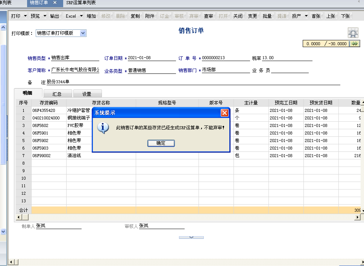Image resolution: width=364 pixels, height=266 pixels.
Task: Click the 投产 toolbar button
Action: point(296,16)
